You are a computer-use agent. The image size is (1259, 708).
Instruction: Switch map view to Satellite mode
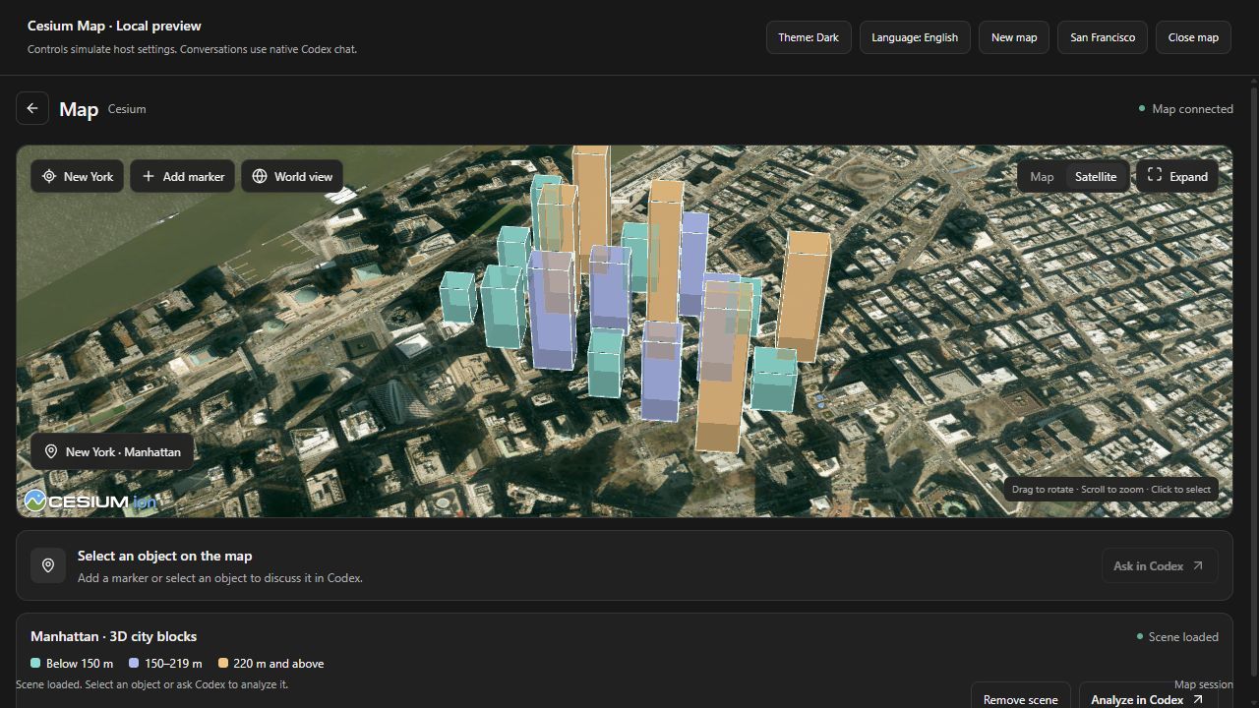pos(1096,176)
